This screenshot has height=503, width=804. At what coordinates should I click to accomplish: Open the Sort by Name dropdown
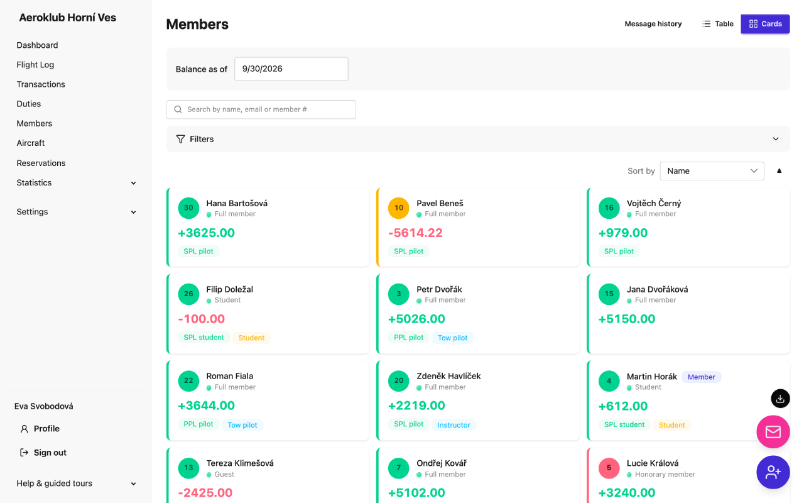click(x=712, y=171)
